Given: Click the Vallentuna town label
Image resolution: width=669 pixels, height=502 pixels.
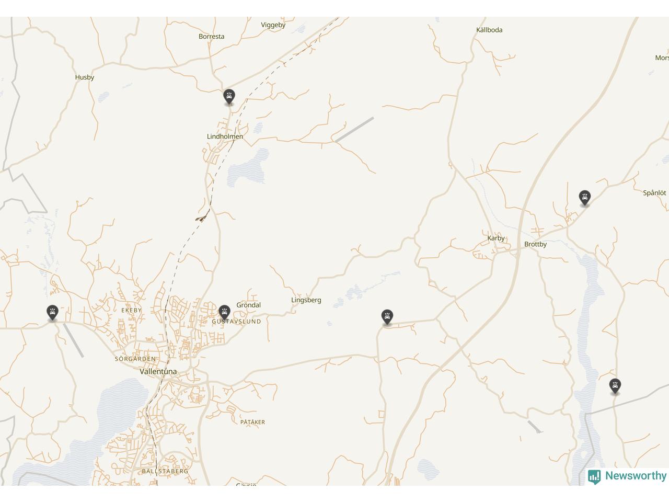Looking at the screenshot, I should (158, 371).
